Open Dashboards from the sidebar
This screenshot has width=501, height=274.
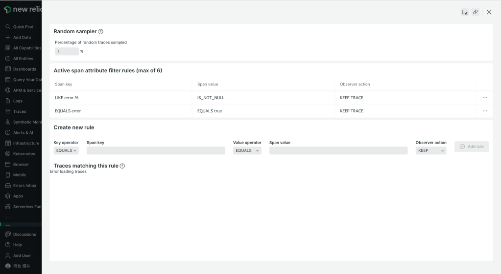(24, 69)
